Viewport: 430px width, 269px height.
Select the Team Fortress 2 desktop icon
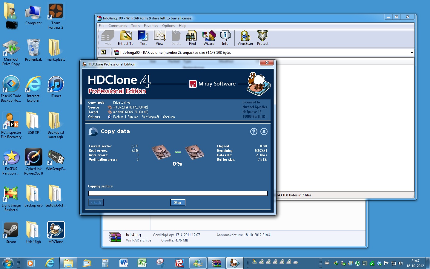(x=56, y=16)
